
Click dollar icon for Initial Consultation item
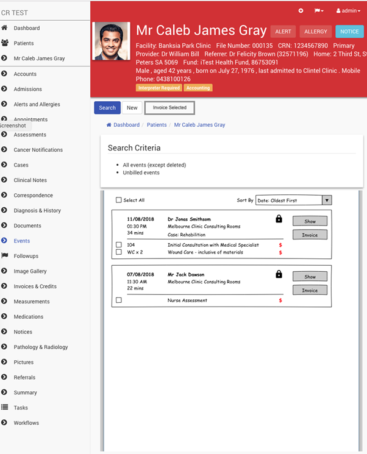[x=280, y=245]
